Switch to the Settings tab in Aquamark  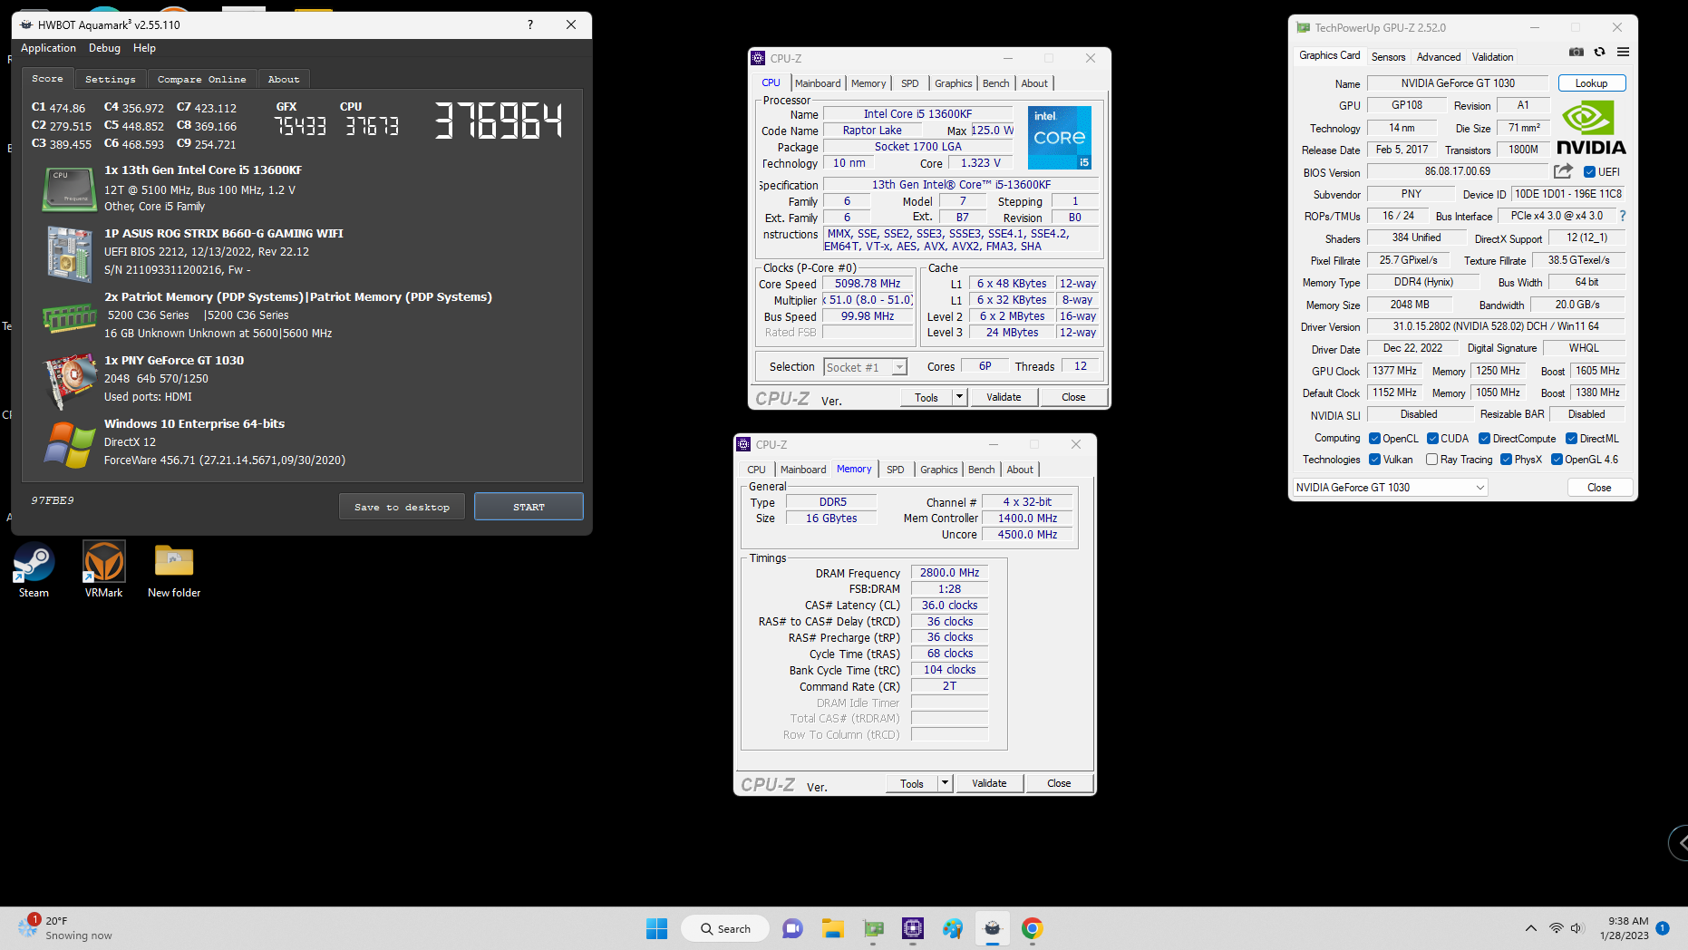[x=110, y=80]
